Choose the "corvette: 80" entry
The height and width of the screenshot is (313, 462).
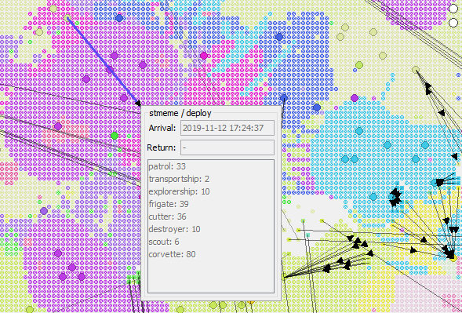tap(172, 254)
